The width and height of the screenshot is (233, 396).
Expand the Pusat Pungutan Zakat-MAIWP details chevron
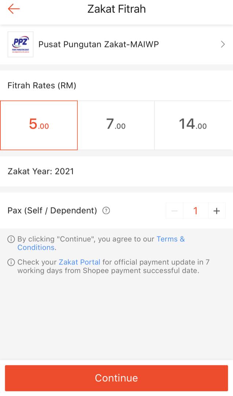[x=222, y=44]
